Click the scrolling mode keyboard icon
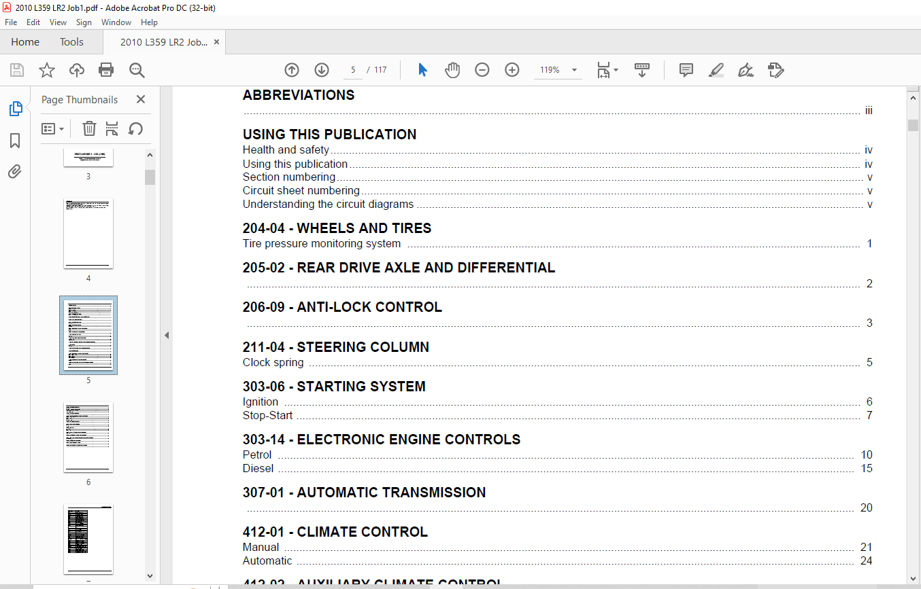921x589 pixels. (x=642, y=70)
